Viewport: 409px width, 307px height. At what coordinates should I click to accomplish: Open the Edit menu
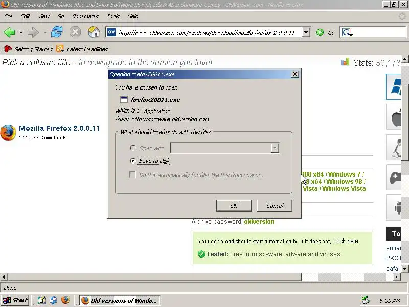25,16
